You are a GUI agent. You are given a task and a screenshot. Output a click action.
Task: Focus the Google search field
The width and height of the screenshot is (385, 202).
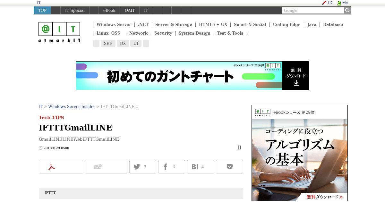click(x=313, y=11)
